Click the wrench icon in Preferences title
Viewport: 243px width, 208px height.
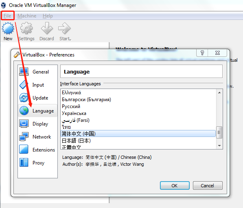click(17, 54)
